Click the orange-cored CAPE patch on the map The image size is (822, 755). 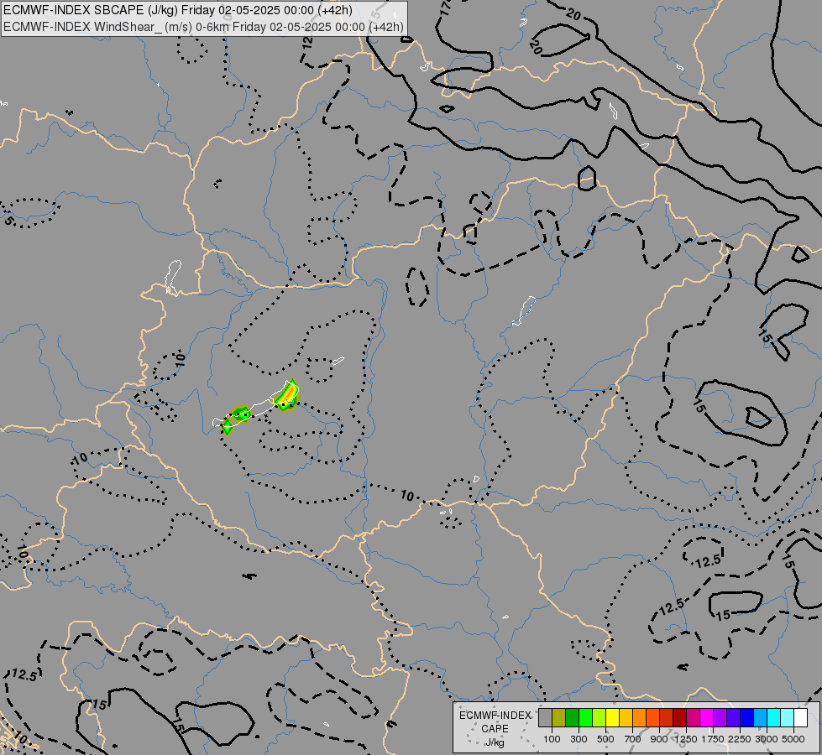[288, 396]
